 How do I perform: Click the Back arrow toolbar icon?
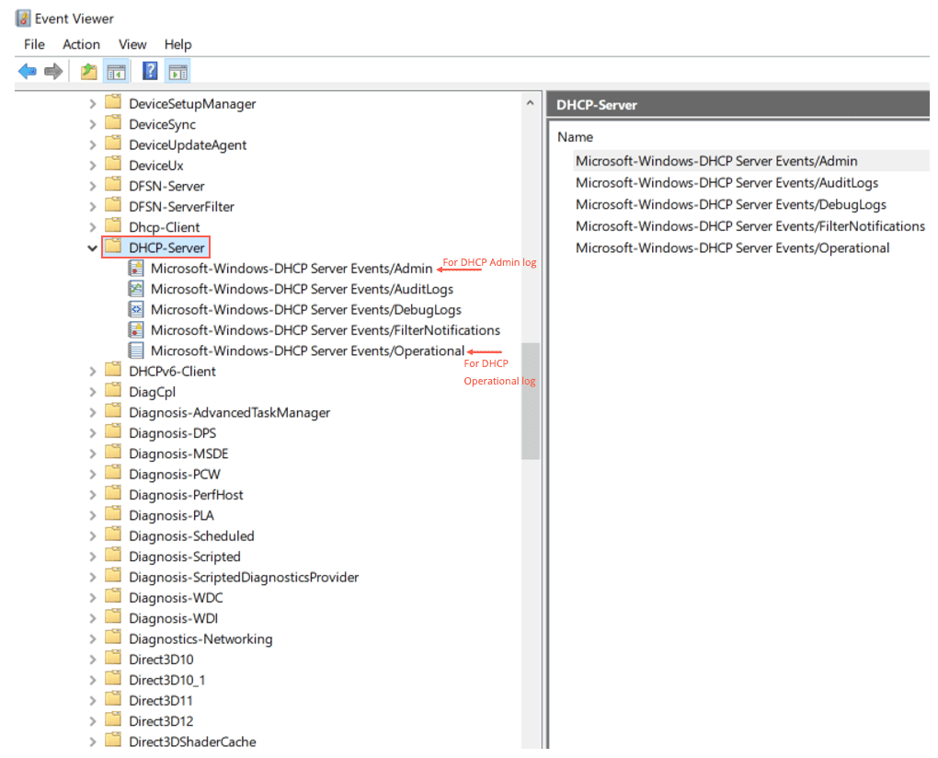pos(28,72)
